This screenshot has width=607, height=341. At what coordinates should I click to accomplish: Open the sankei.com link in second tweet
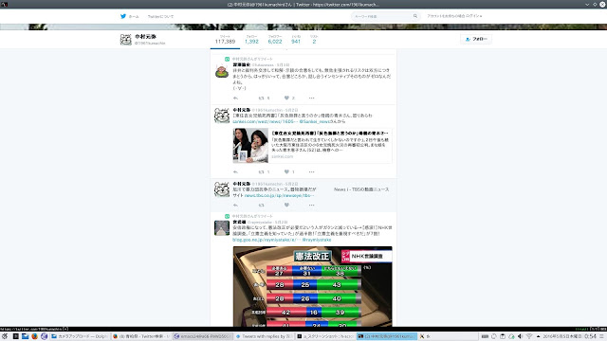click(x=265, y=121)
